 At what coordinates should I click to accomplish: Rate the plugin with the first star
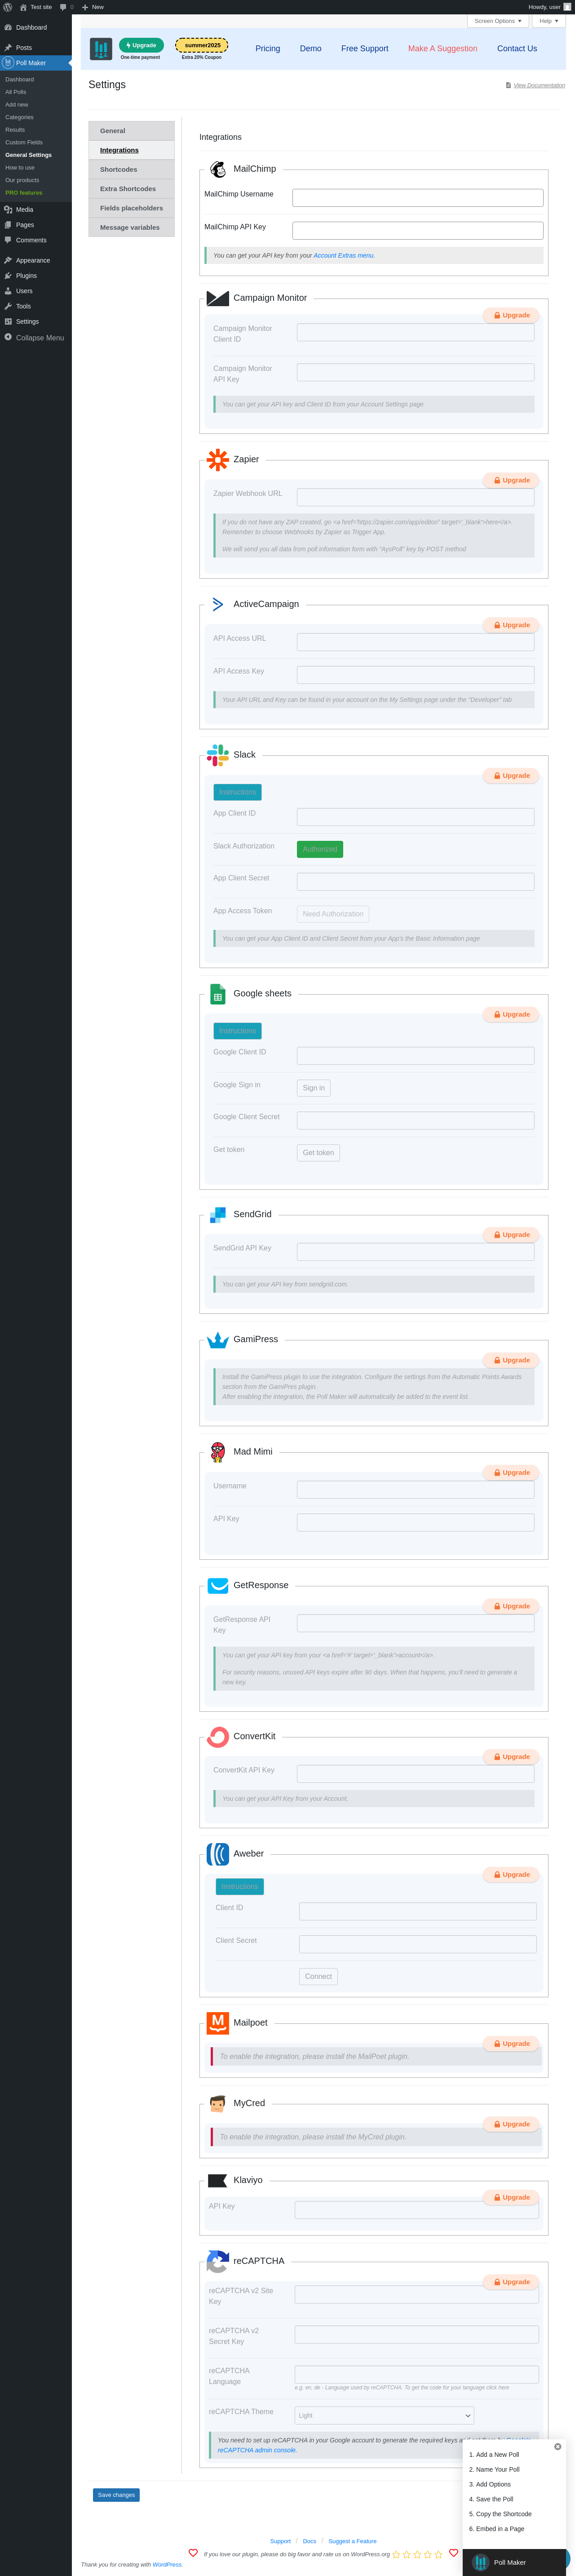click(x=396, y=2554)
